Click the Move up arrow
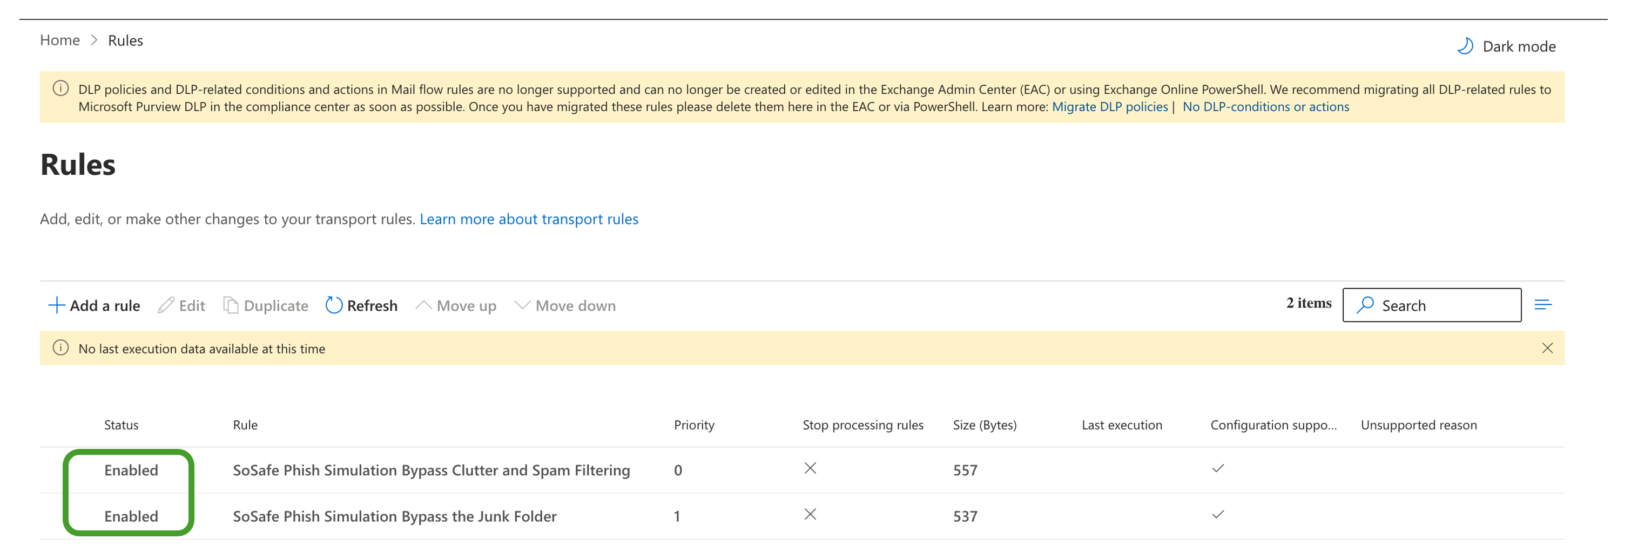The width and height of the screenshot is (1631, 559). click(423, 305)
